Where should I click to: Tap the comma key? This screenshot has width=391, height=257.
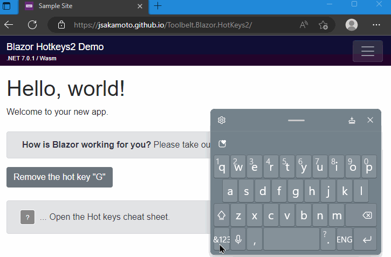pyautogui.click(x=255, y=239)
